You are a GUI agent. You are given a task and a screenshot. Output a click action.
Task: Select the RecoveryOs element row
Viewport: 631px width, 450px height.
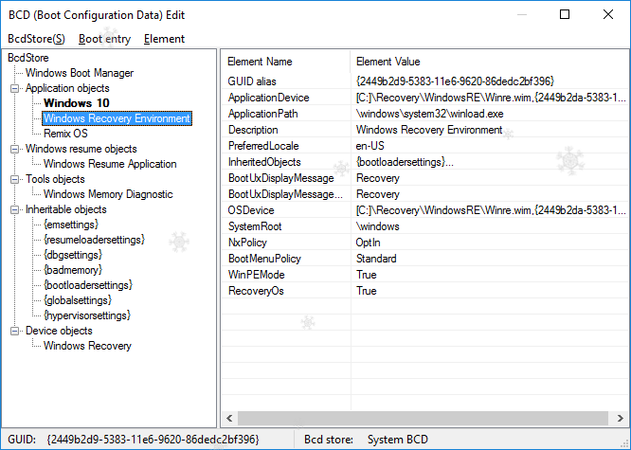[x=425, y=291]
